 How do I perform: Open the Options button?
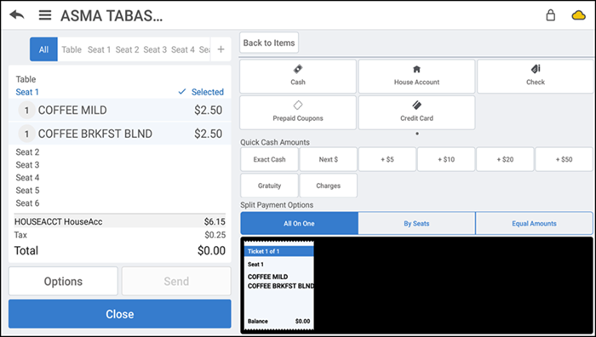pyautogui.click(x=63, y=281)
